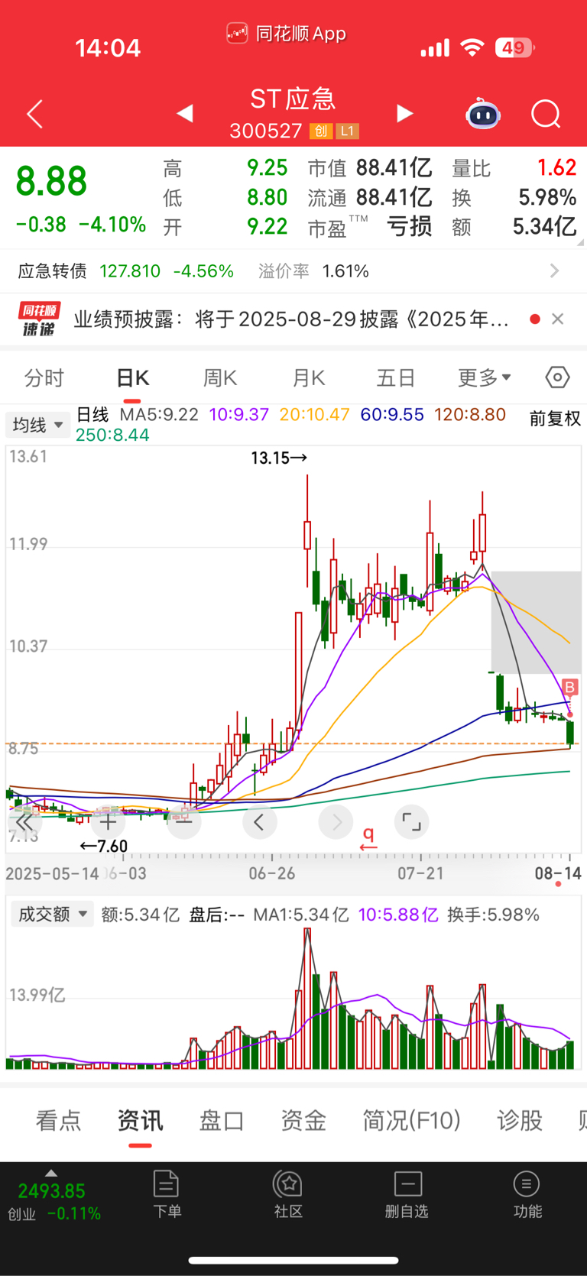The height and width of the screenshot is (1276, 587).
Task: Select the 资讯 section tab
Action: coord(140,1121)
